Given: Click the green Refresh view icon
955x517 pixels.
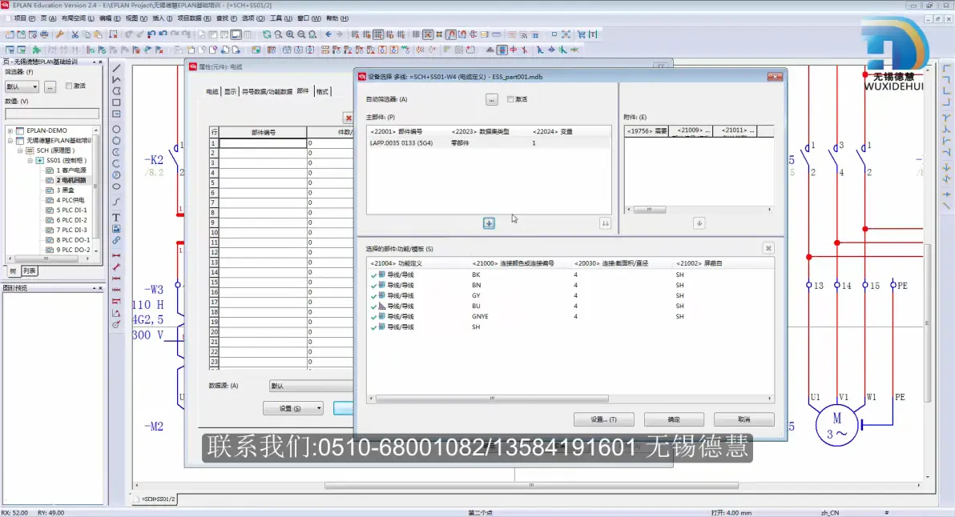Looking at the screenshot, I should pos(267,34).
